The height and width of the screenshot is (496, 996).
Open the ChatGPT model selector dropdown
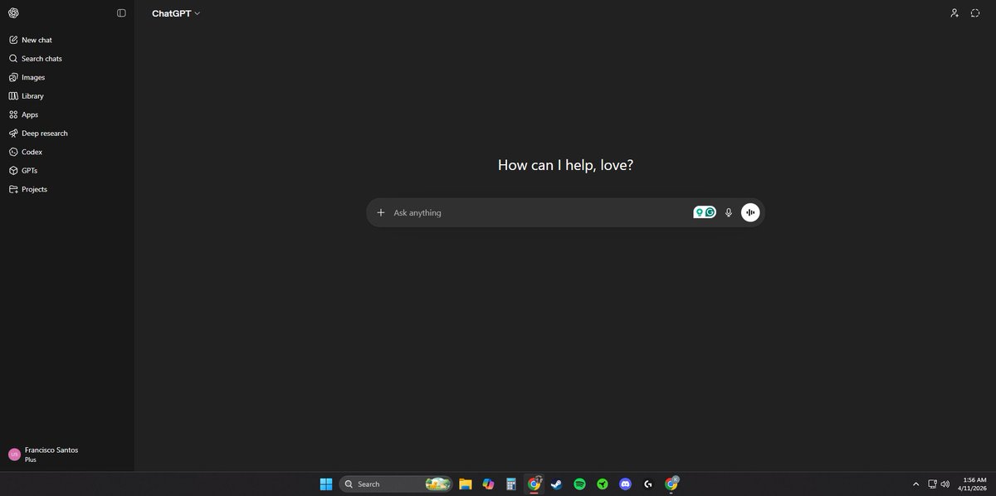click(x=176, y=13)
